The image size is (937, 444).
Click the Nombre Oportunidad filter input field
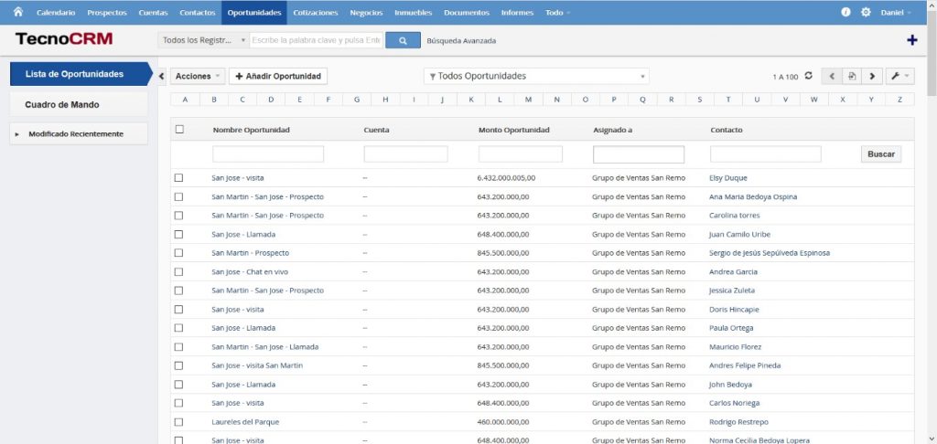[267, 154]
